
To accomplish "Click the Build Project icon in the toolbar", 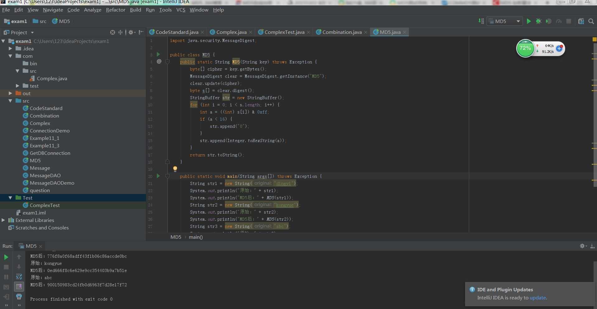I will tap(481, 21).
